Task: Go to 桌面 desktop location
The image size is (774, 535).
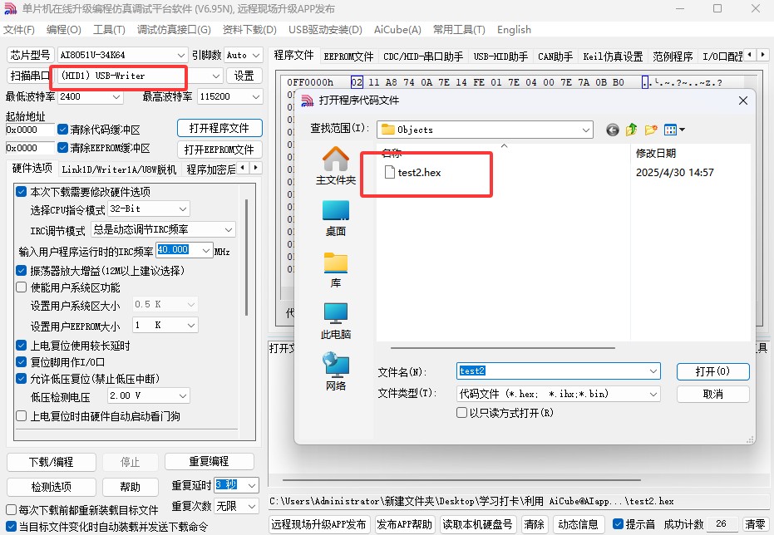Action: (336, 218)
